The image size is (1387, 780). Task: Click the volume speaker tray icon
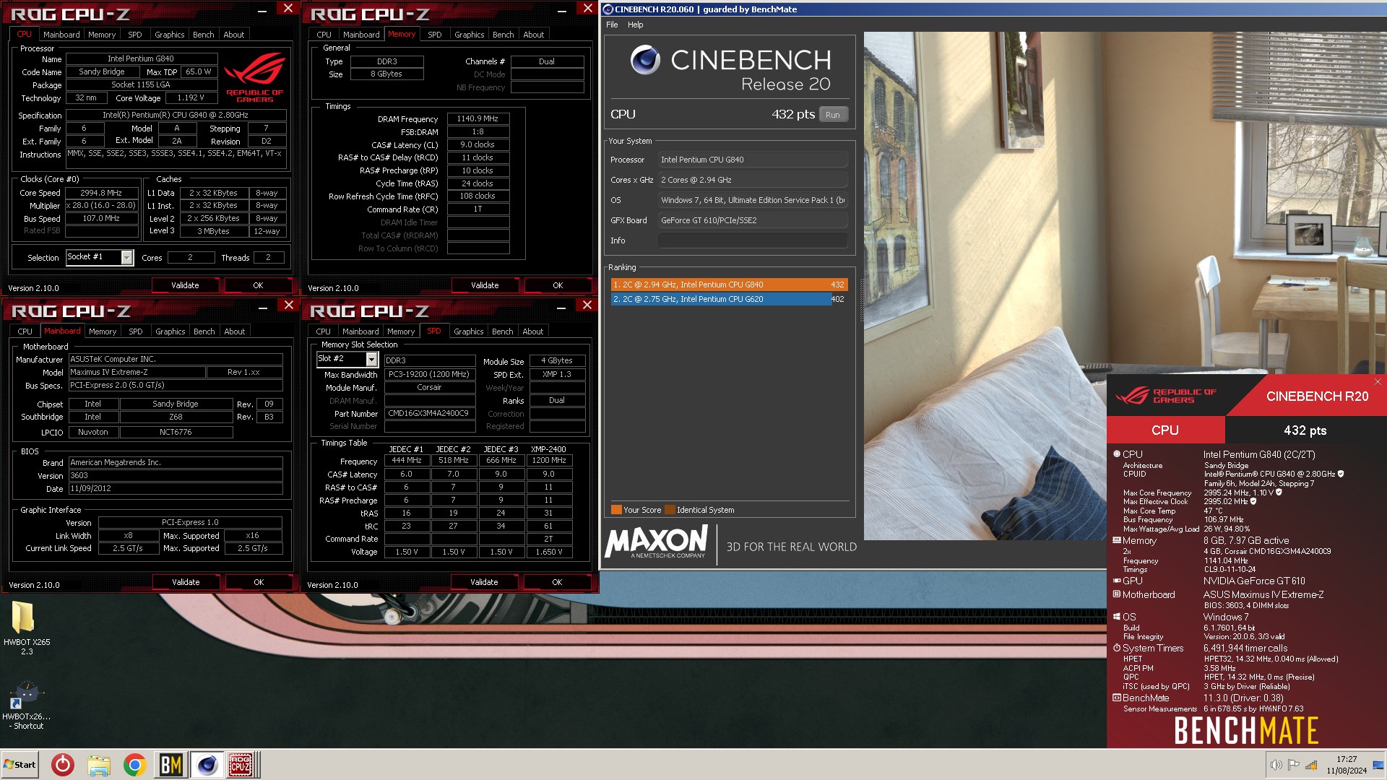[x=1276, y=765]
